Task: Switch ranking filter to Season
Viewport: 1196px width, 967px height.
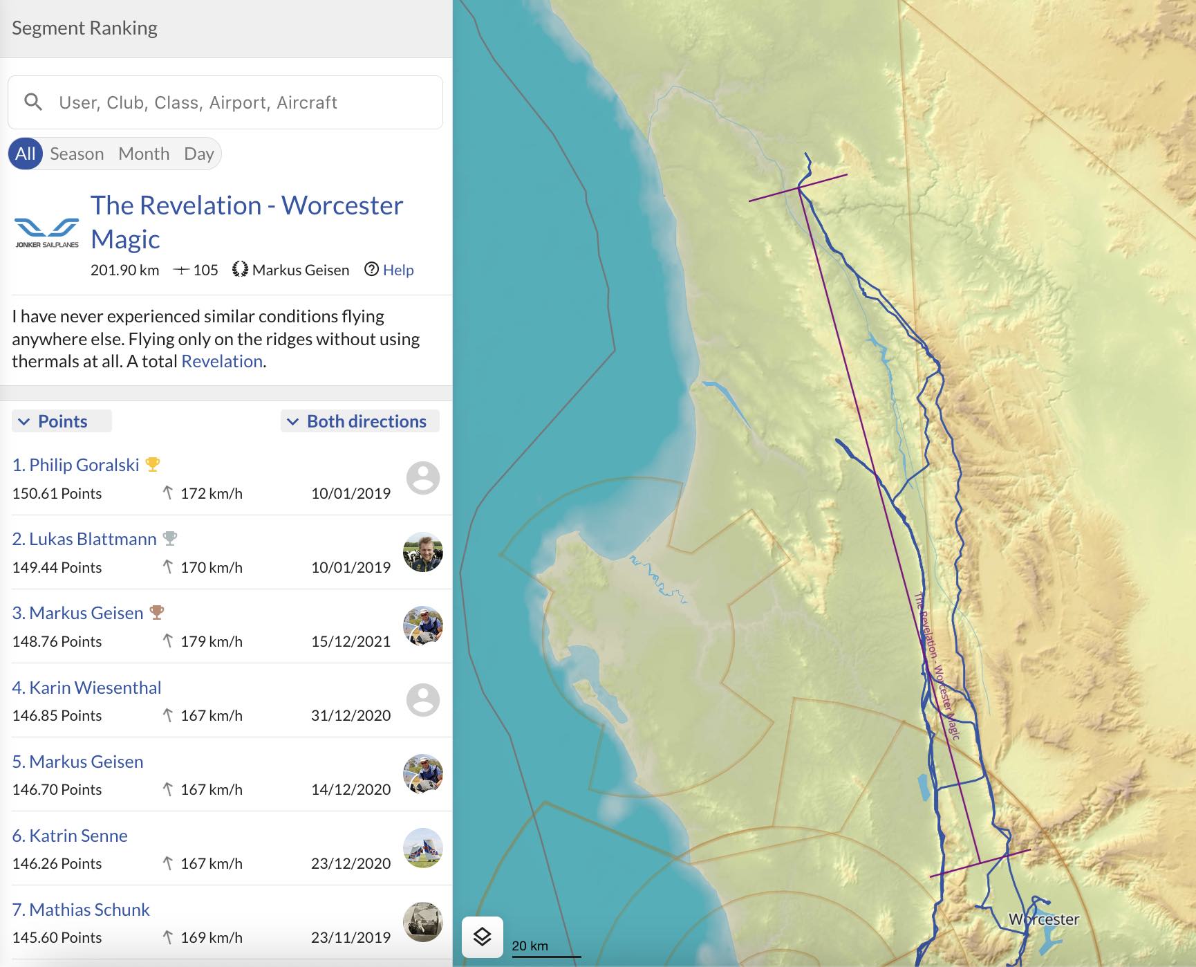Action: point(77,154)
